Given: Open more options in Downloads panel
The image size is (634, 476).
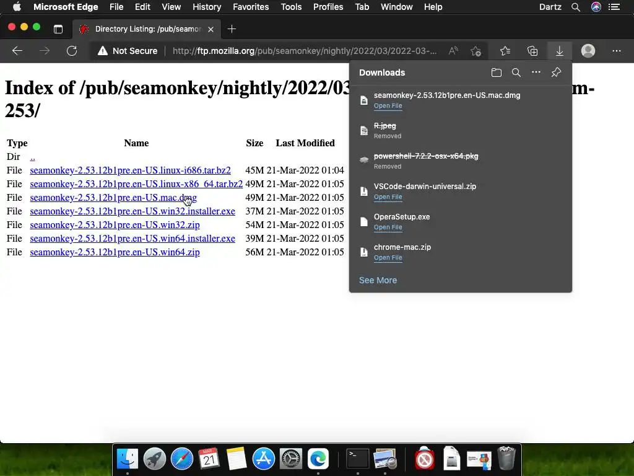Looking at the screenshot, I should coord(536,72).
